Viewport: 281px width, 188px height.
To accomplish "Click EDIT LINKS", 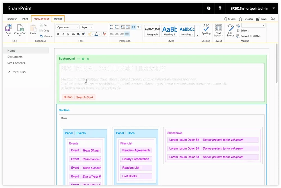I will [17, 72].
